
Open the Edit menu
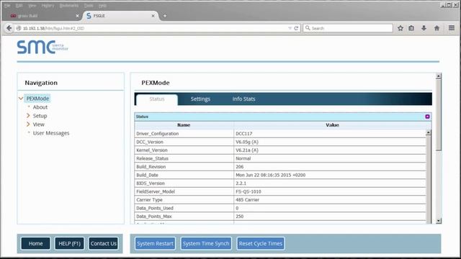coord(19,6)
